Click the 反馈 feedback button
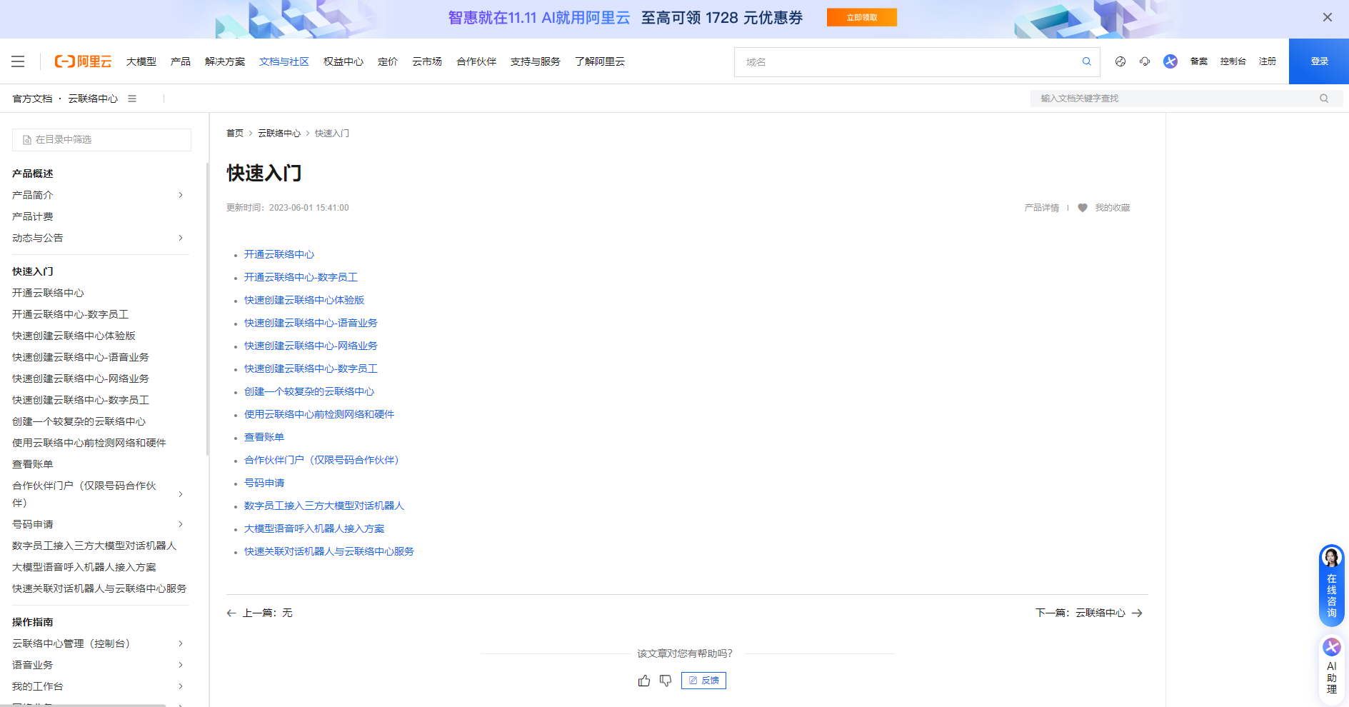1349x707 pixels. coord(703,681)
